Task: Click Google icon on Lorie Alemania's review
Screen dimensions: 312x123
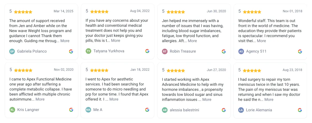Action: pyautogui.click(x=300, y=110)
